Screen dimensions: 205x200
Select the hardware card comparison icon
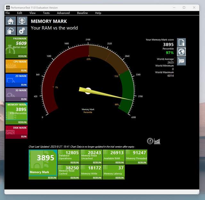(x=181, y=61)
